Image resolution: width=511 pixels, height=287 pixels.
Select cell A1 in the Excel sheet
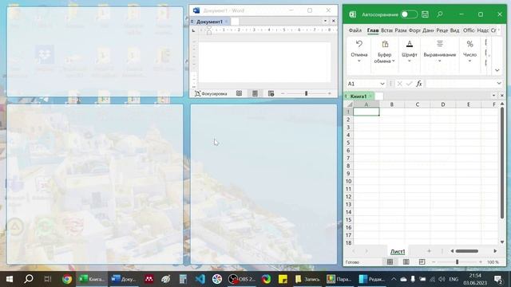click(x=366, y=112)
